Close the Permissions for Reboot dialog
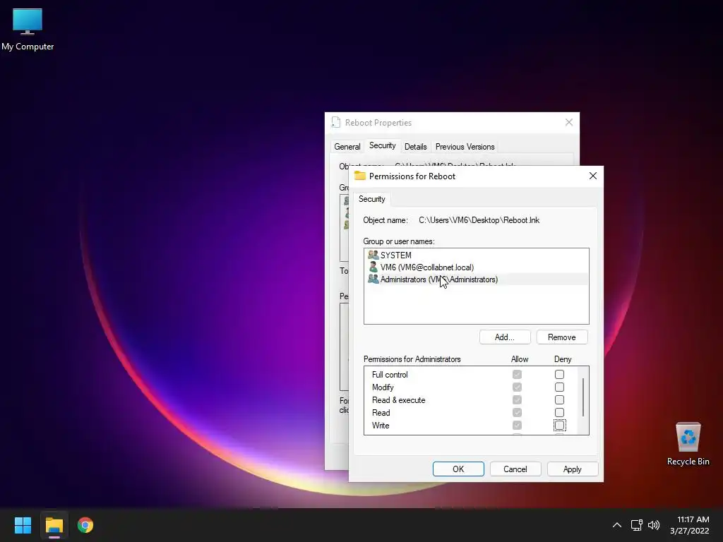Screen dimensions: 723x542 (x=593, y=176)
